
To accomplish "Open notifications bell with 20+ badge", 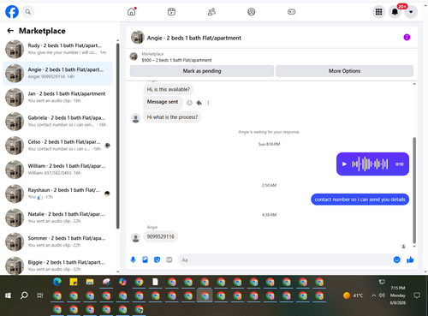I will pyautogui.click(x=395, y=12).
